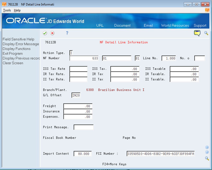Screen dimensions: 212x170
Task: Select Display Error Message
Action: coord(21,44)
